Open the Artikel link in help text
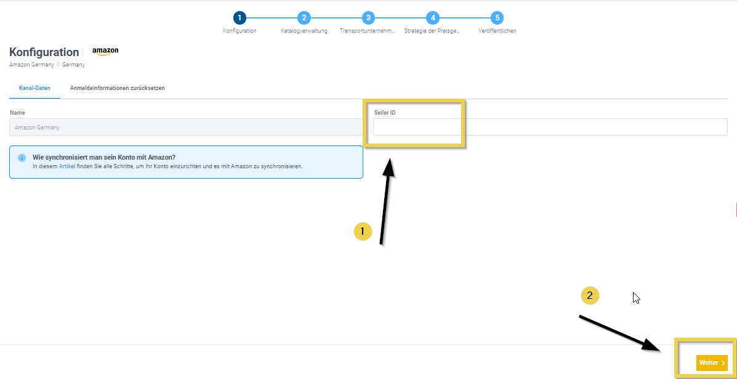737x379 pixels. (x=66, y=166)
